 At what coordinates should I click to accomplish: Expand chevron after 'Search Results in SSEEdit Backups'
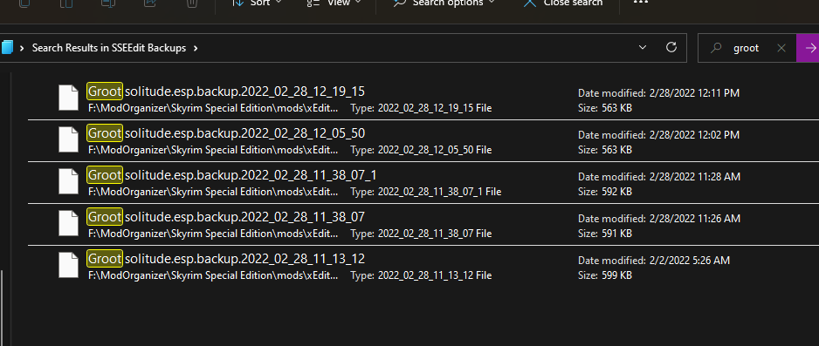(196, 49)
